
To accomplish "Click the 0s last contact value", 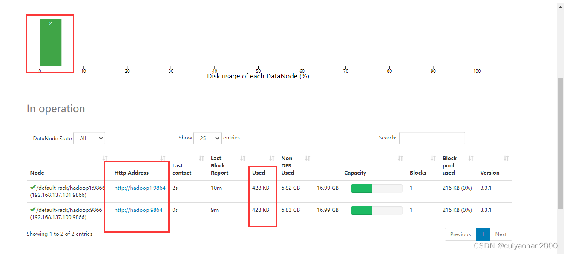I will [x=175, y=210].
